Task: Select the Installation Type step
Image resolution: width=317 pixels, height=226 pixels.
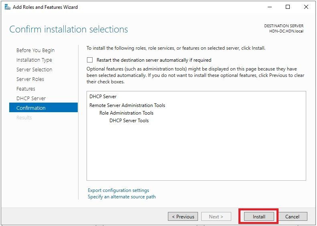Action: [34, 60]
